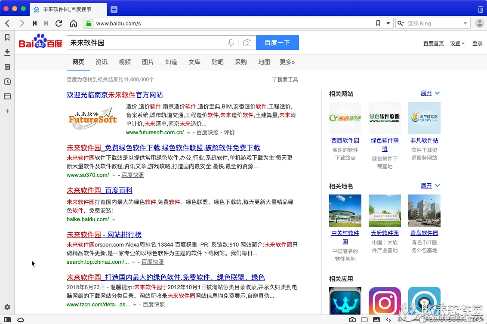Go to the browser home page

tap(73, 23)
